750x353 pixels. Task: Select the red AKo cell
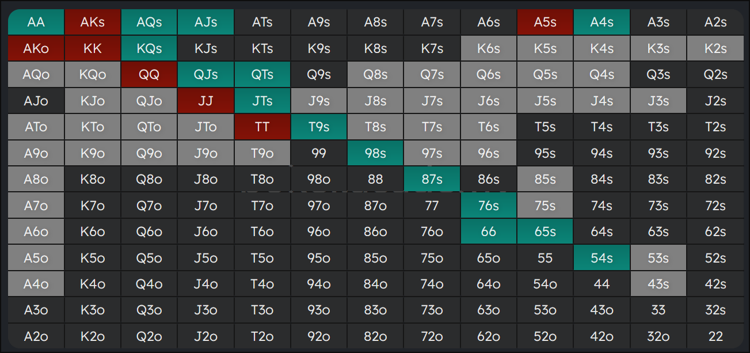(x=36, y=48)
